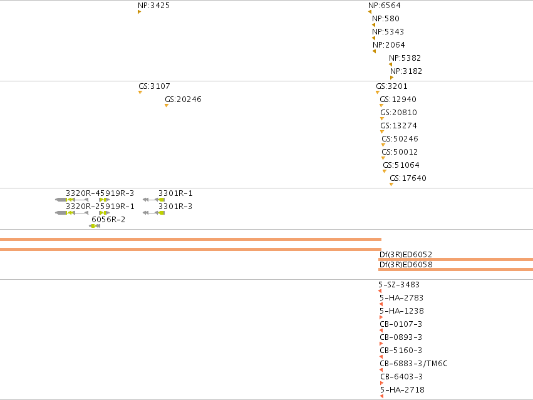
Task: Click the NP:6564 insertion triangle
Action: [370, 12]
